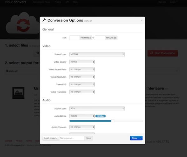Click the file icon beside select files
The image size is (187, 157).
pos(38,53)
